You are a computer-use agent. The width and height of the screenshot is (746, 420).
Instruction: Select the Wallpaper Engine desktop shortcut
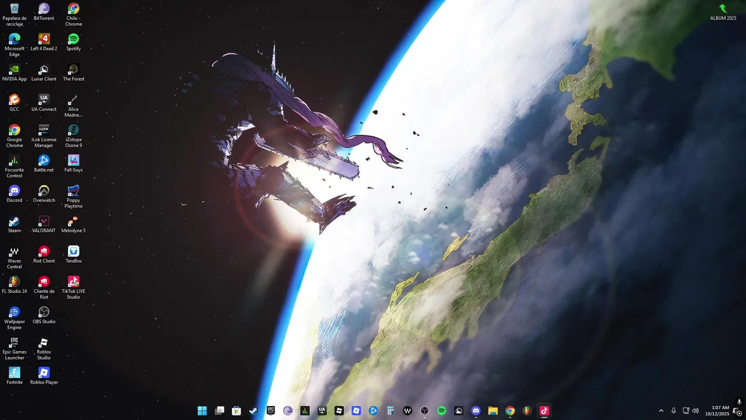(15, 318)
